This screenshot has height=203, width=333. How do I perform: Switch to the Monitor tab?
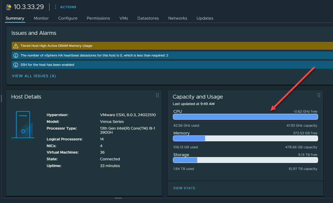[x=41, y=18]
